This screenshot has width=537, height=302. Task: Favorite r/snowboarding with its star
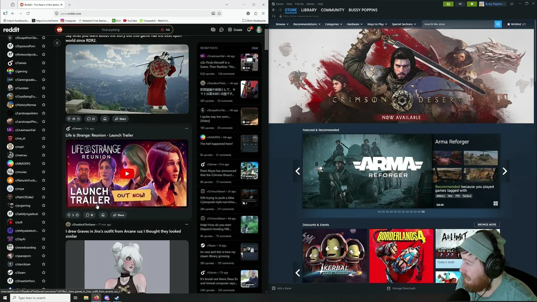pyautogui.click(x=43, y=247)
